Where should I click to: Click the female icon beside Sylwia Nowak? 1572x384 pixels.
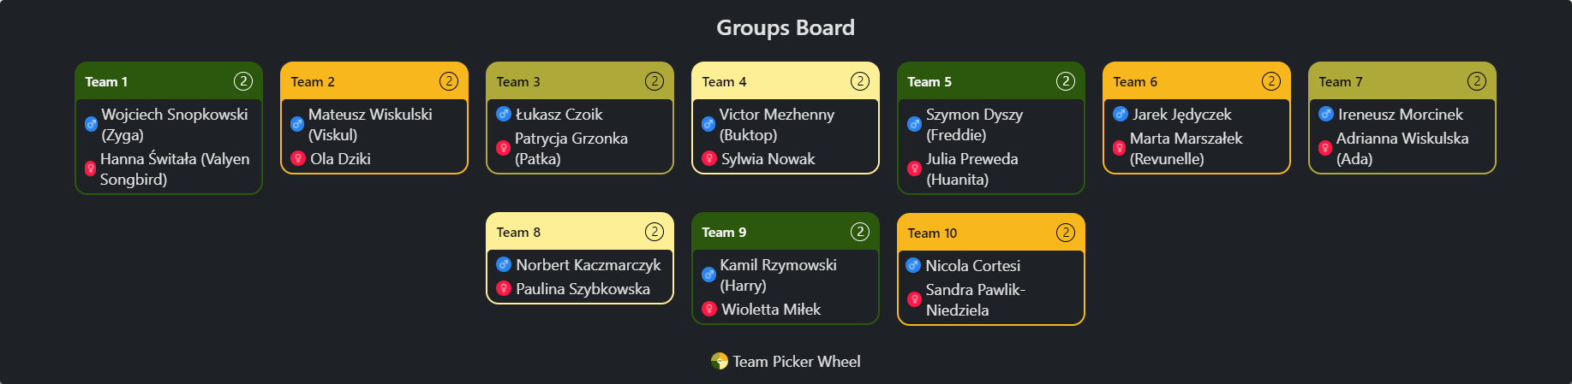[x=709, y=158]
